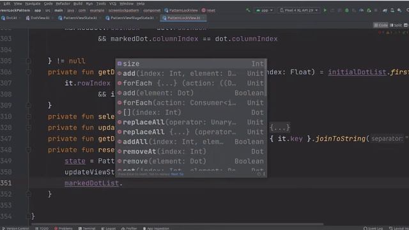
Task: Choose the [](index: Int) suggestion
Action: [x=190, y=112]
